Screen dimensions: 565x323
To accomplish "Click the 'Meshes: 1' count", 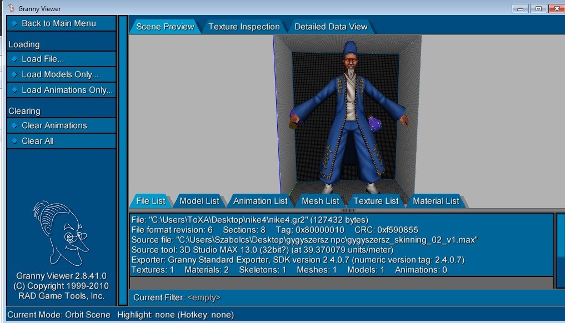I will (x=316, y=270).
